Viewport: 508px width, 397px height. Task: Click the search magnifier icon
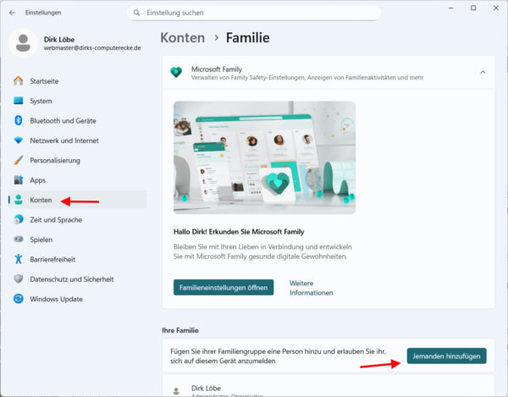click(136, 13)
